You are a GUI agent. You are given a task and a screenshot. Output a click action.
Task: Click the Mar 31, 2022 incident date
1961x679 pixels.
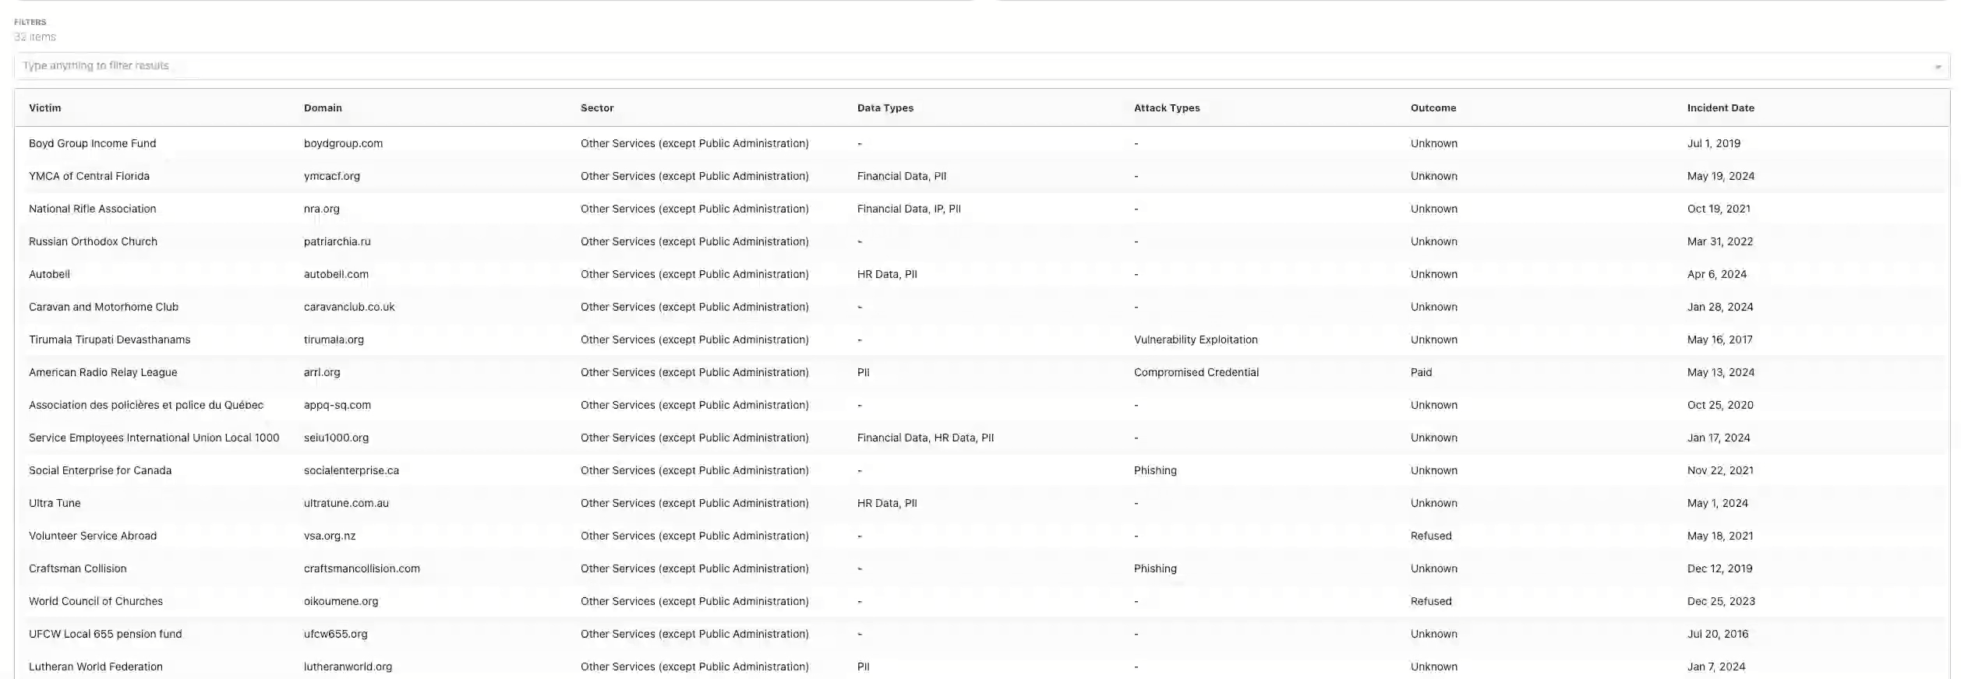(1720, 241)
